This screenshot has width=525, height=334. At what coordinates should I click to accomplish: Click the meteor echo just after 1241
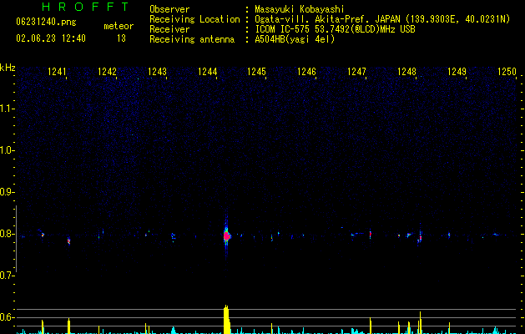pyautogui.click(x=69, y=240)
